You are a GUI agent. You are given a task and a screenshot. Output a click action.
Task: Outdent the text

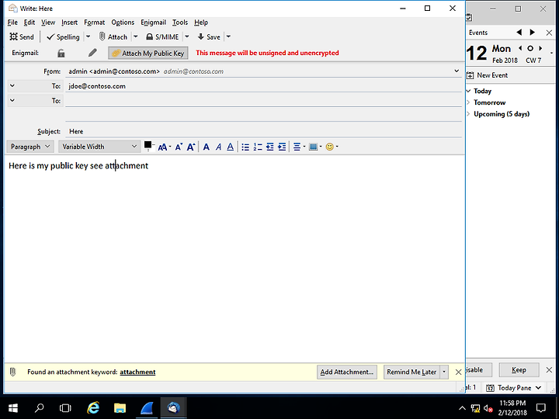coord(270,147)
